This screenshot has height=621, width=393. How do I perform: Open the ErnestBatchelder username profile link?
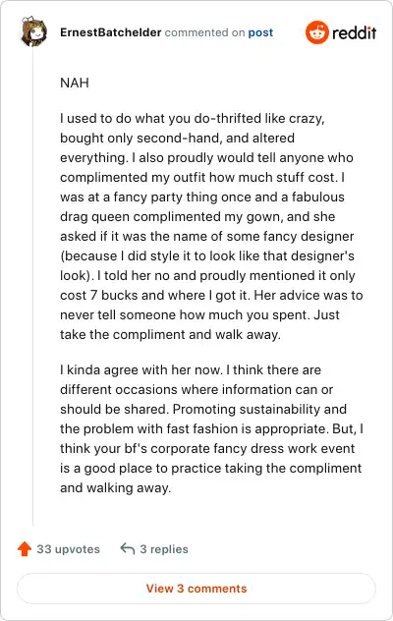point(110,32)
